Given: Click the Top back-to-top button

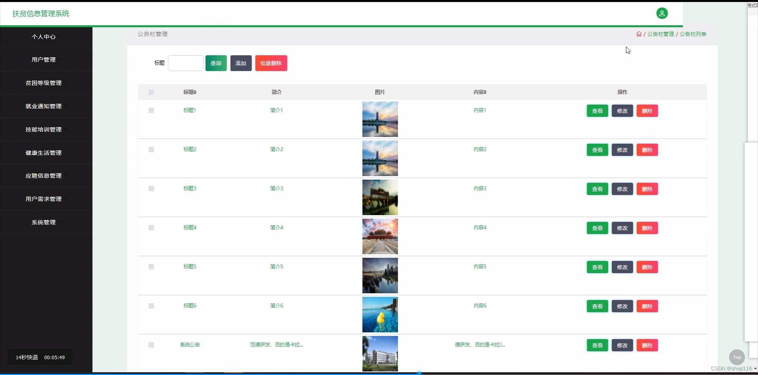Looking at the screenshot, I should (737, 357).
